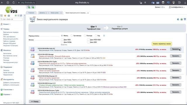
Task: Click the pin menu icon in sidebar toolbar
Action: [x=21, y=15]
